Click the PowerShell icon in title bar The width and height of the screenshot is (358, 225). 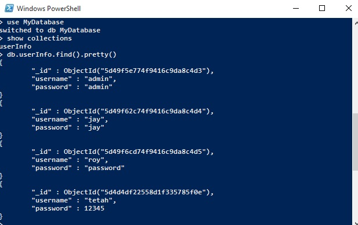(x=9, y=8)
